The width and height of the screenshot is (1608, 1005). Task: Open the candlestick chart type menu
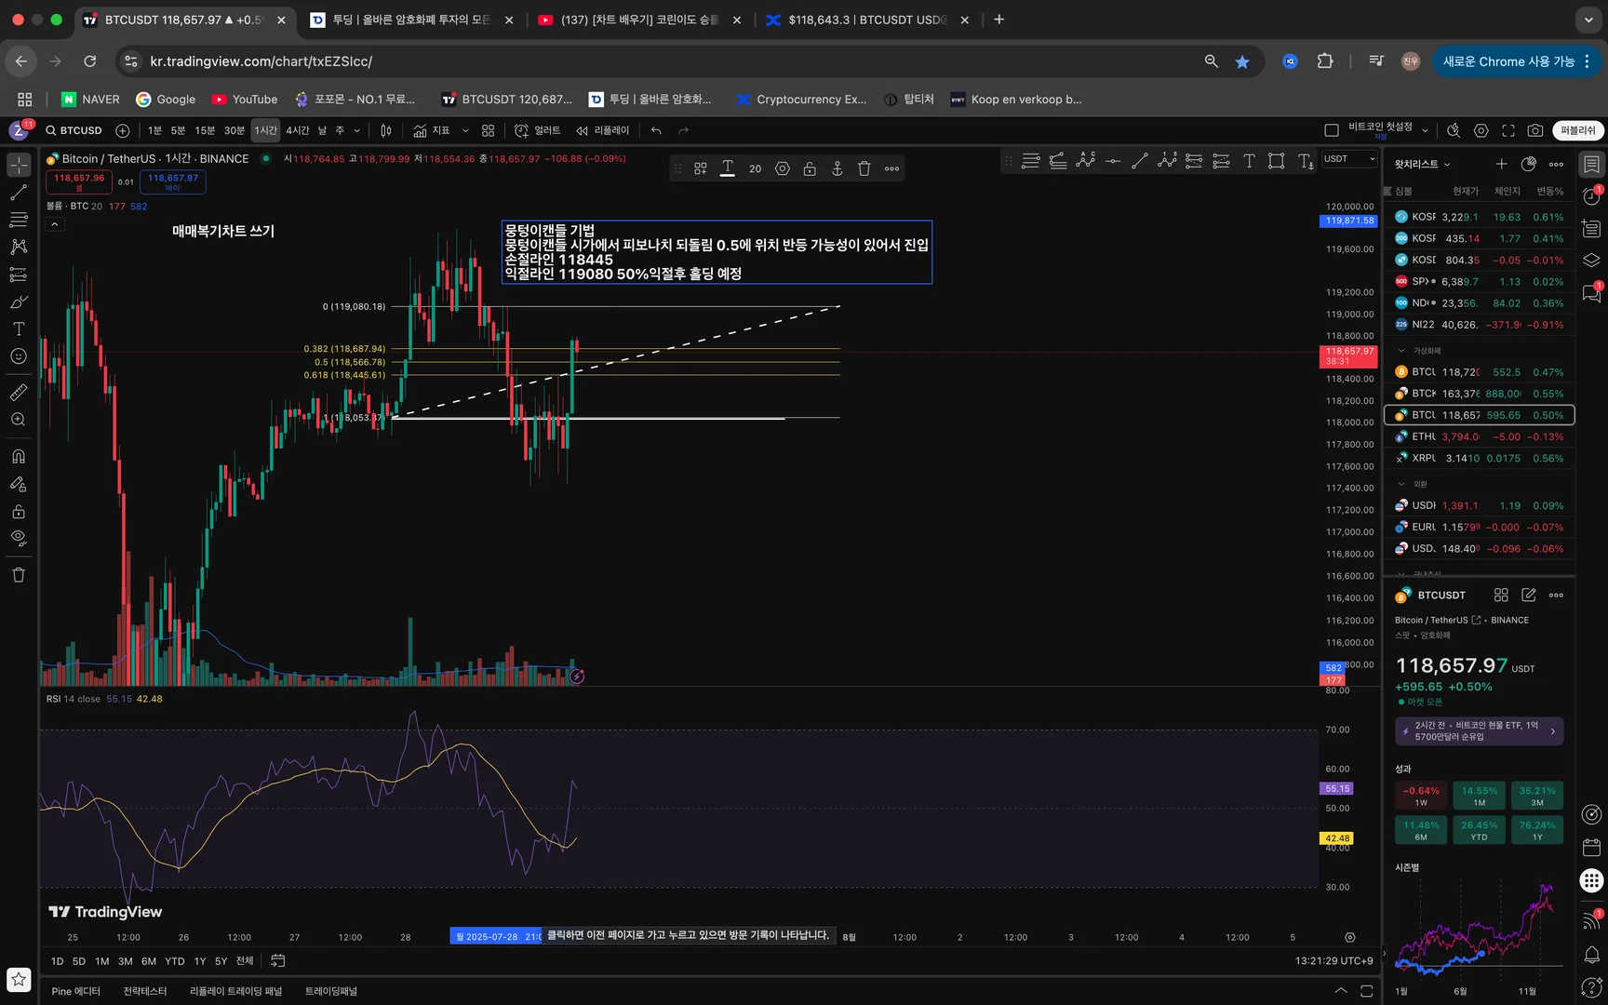pos(386,130)
